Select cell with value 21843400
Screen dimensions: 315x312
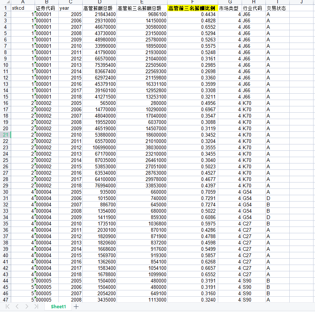point(100,14)
